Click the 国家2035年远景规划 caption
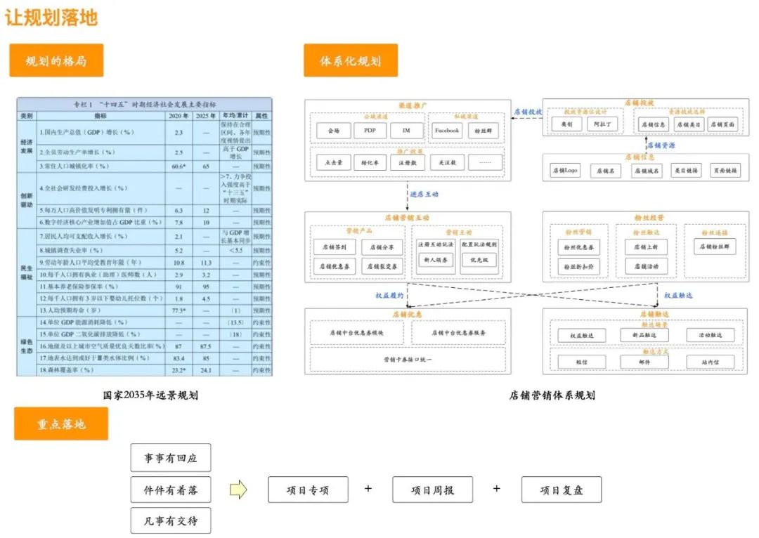This screenshot has height=538, width=759. coord(150,395)
